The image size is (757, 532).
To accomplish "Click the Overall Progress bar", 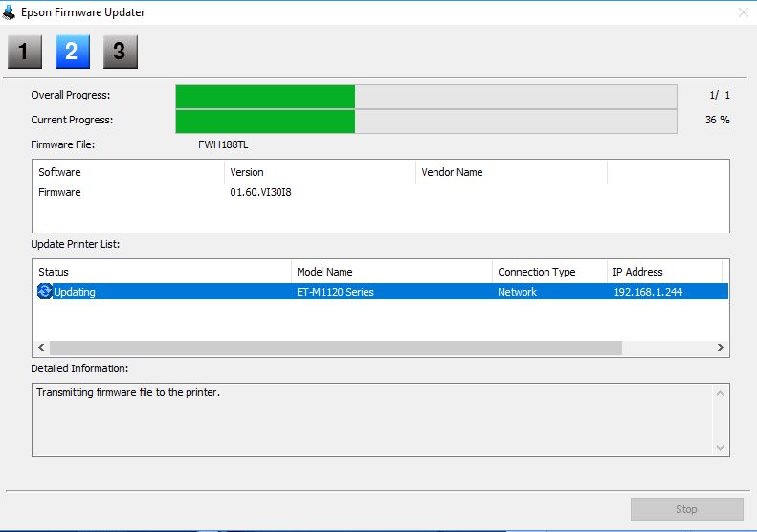I will coord(426,97).
